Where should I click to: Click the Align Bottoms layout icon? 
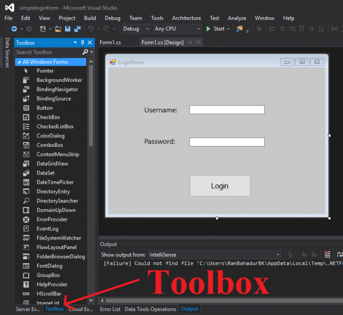(321, 29)
